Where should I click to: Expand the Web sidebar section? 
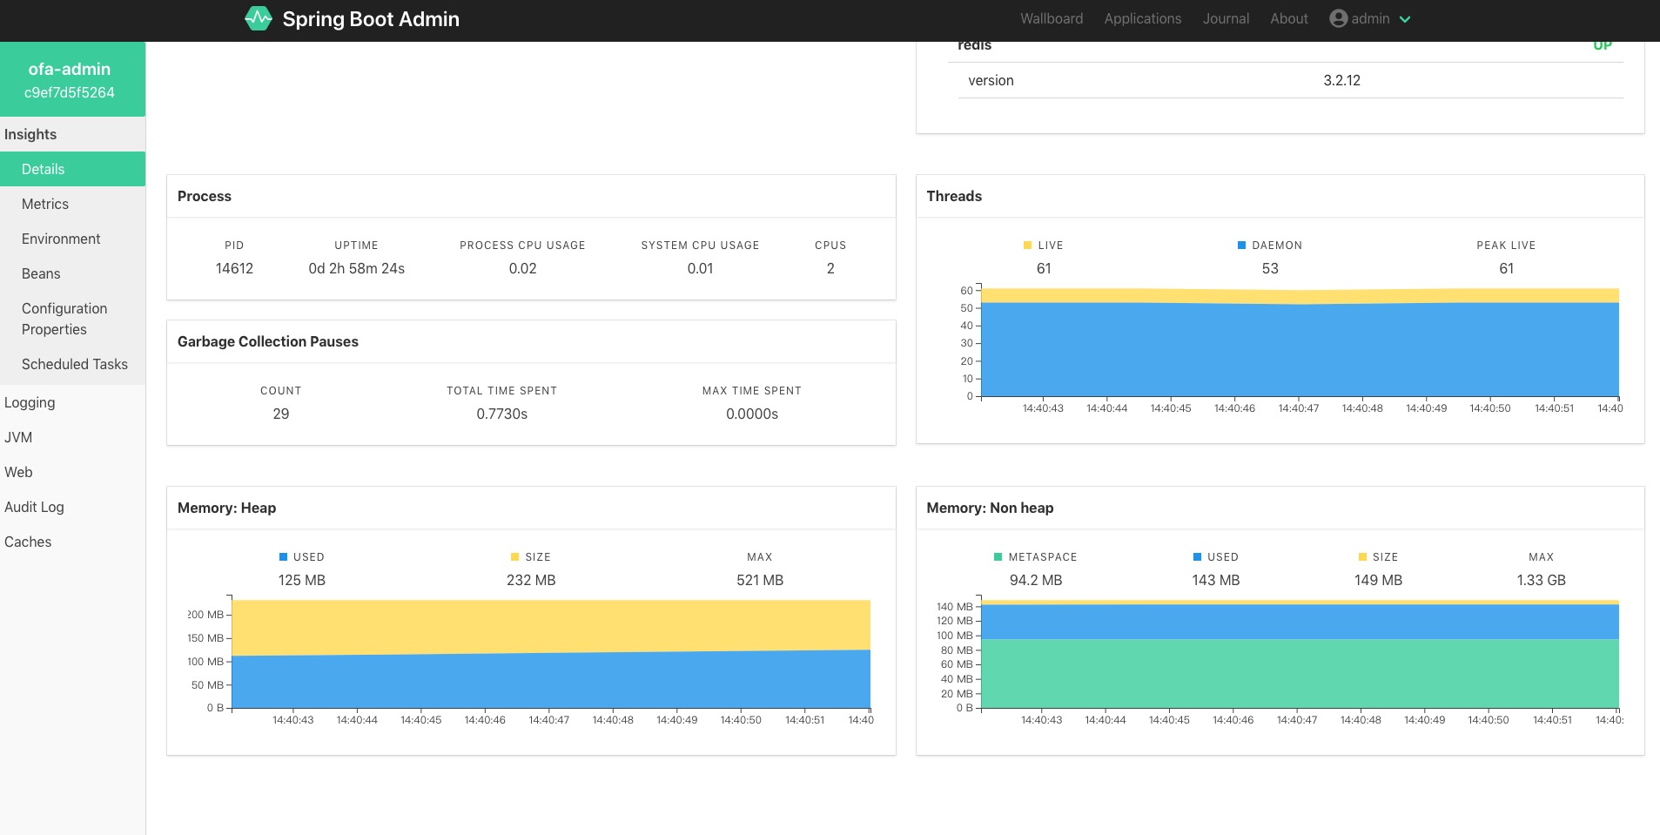72,472
